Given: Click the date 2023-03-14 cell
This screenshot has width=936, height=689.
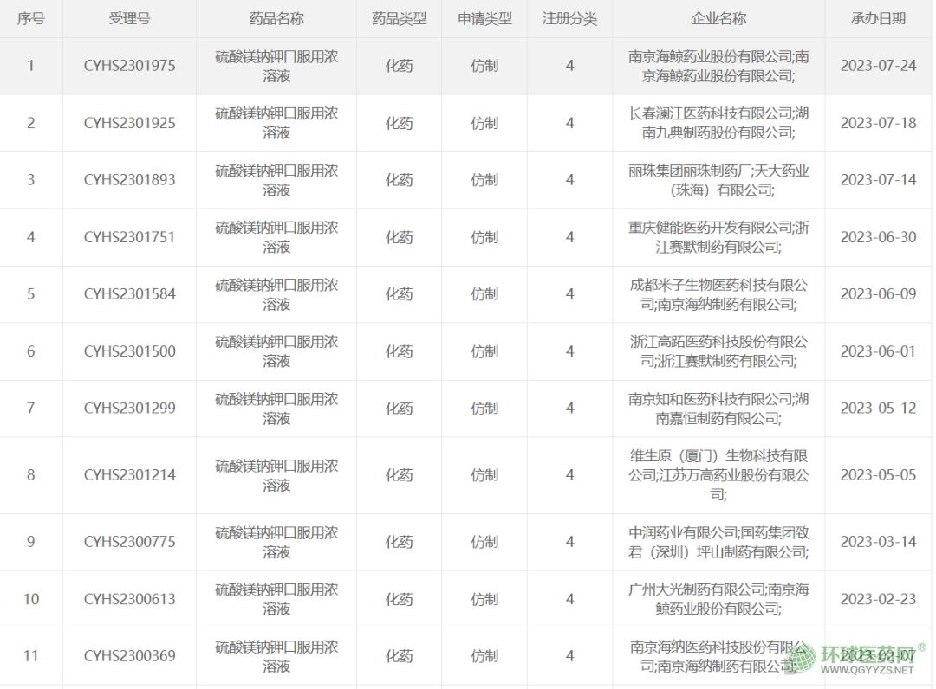Looking at the screenshot, I should click(x=878, y=542).
